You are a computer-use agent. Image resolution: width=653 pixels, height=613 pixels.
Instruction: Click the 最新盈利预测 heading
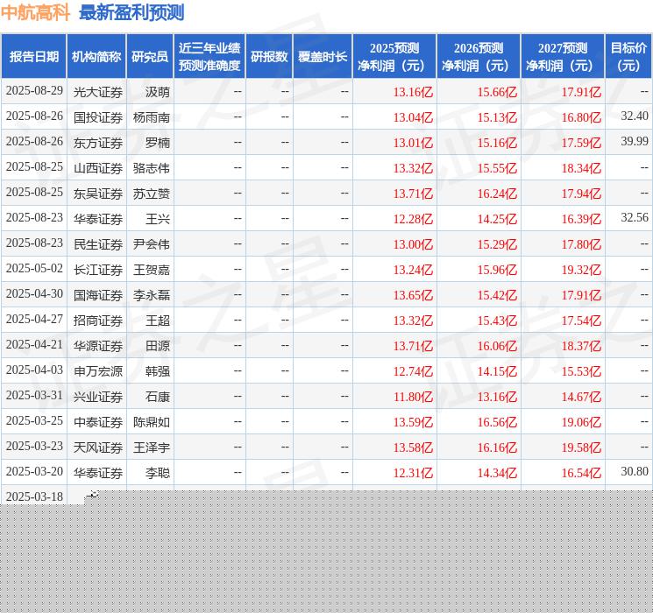(131, 13)
